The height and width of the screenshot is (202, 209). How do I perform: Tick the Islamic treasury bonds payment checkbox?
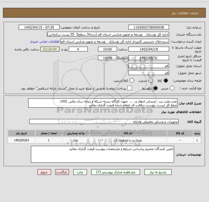coord(130,88)
